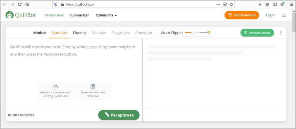This screenshot has height=129, width=296.
Task: Click the Modes: label
Action: coord(40,33)
